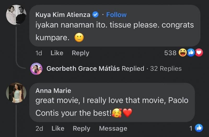Click the blue thumbs-up reaction icon beside 538
Viewport: 209px width, 137px height.
click(191, 53)
